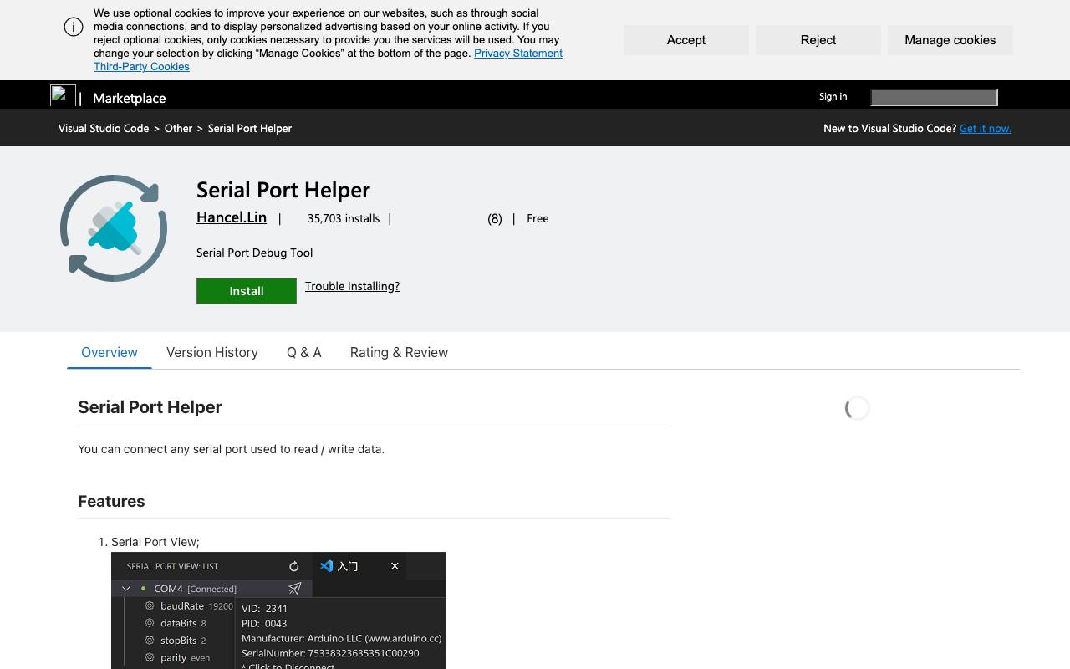Click the parity gear icon
1070x669 pixels.
150,657
